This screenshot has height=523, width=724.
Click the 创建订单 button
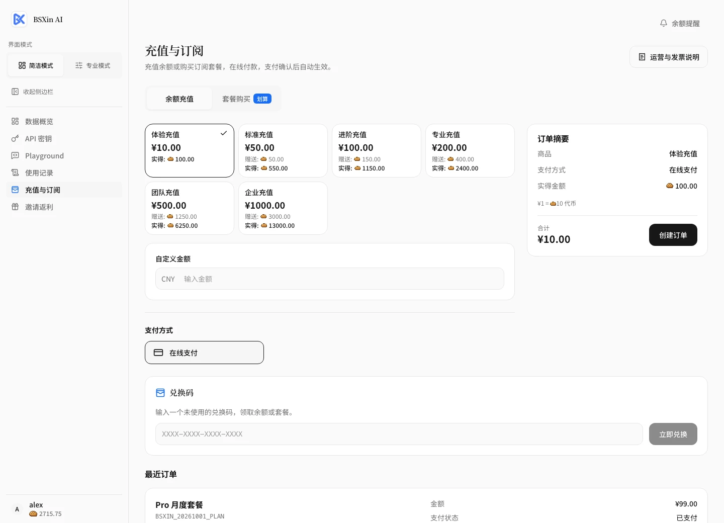click(x=673, y=235)
